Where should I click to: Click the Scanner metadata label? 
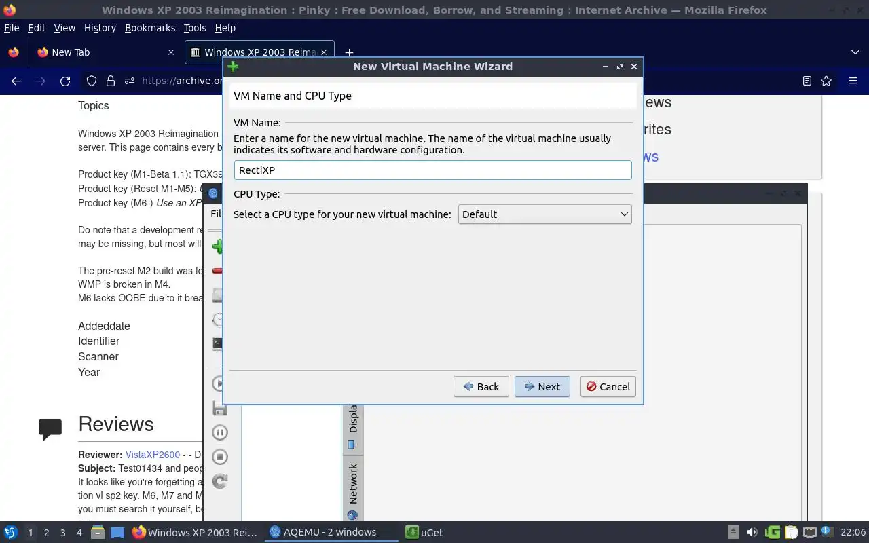tap(98, 357)
